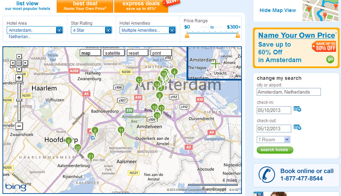Viewport: 341px width, 196px height.
Task: Click maximum price slider handle
Action: [x=238, y=35]
